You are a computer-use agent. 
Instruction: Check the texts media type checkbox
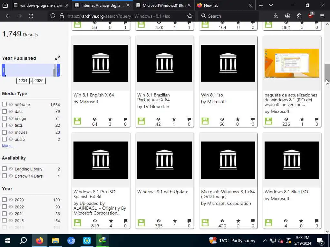4,125
